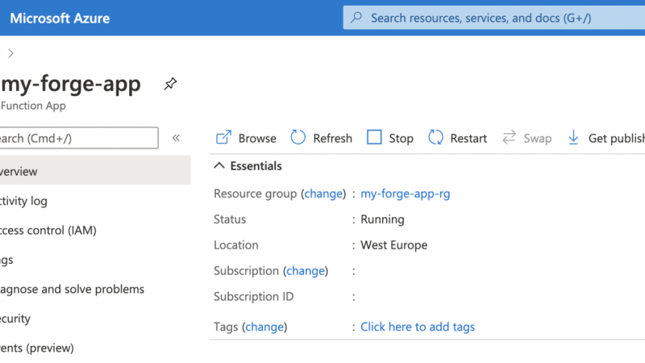The image size is (645, 363).
Task: Click the Running status value
Action: click(x=382, y=219)
